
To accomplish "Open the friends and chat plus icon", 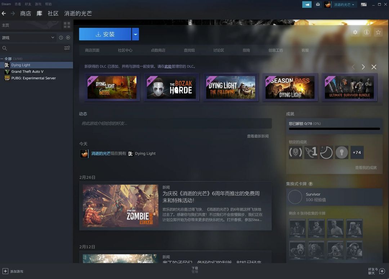I will pyautogui.click(x=382, y=271).
